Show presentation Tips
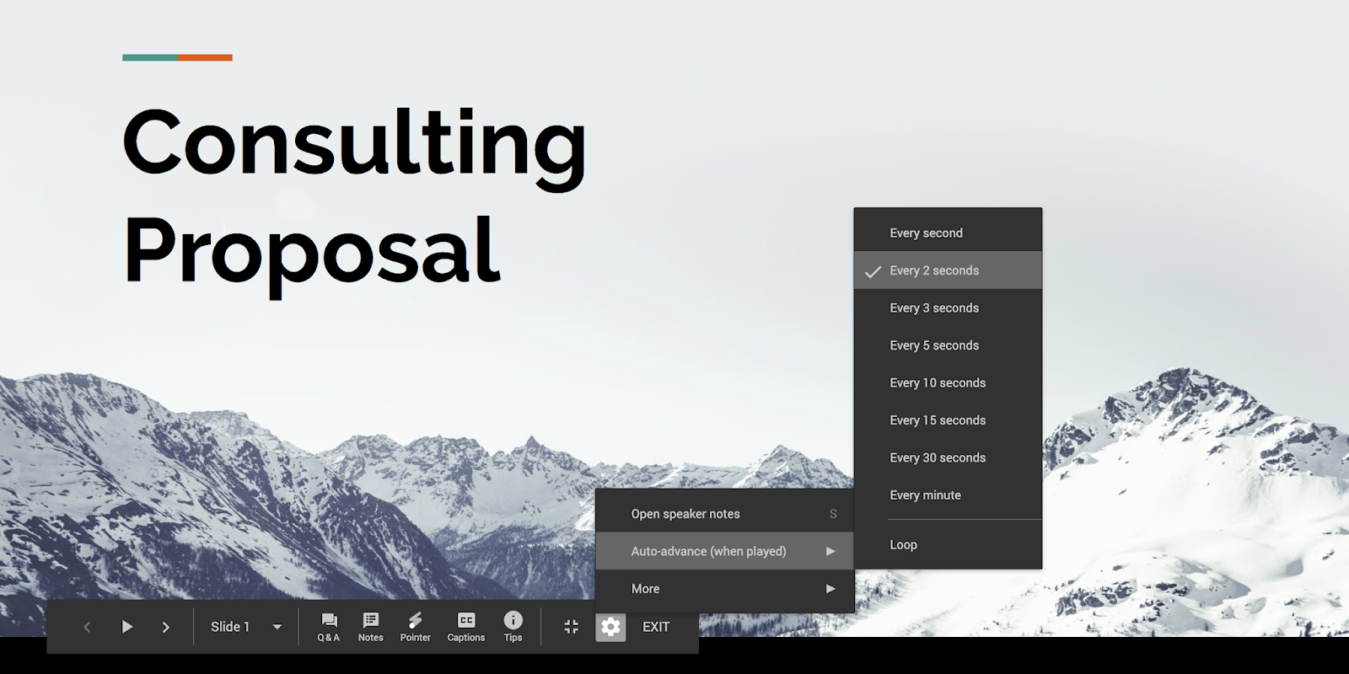The width and height of the screenshot is (1349, 674). point(513,627)
